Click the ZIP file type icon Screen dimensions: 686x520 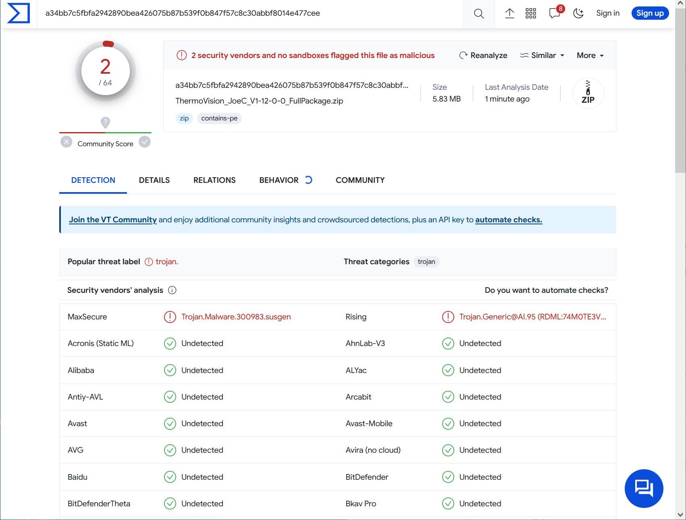588,93
